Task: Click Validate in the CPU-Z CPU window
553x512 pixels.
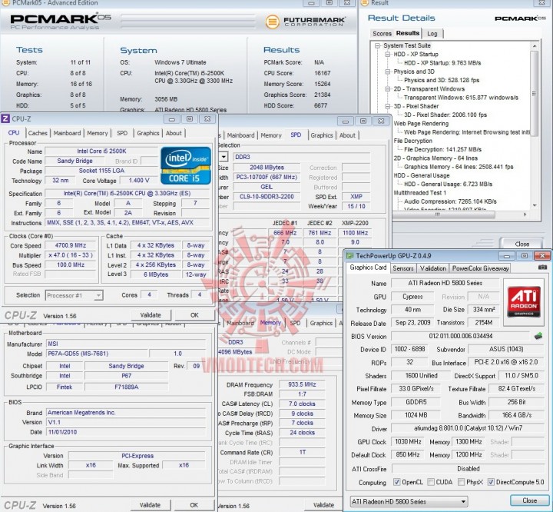Action: coord(151,315)
